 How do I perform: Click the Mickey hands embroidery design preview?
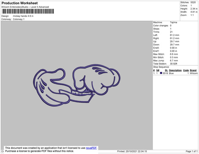[77, 85]
